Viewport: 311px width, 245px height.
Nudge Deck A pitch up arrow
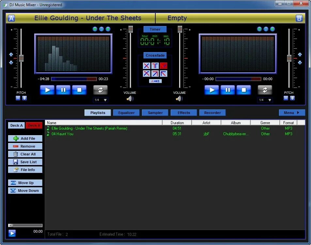(11, 54)
